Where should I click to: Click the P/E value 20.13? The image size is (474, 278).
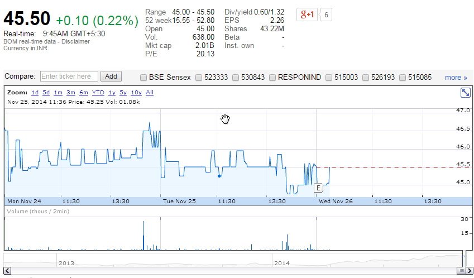pyautogui.click(x=205, y=54)
